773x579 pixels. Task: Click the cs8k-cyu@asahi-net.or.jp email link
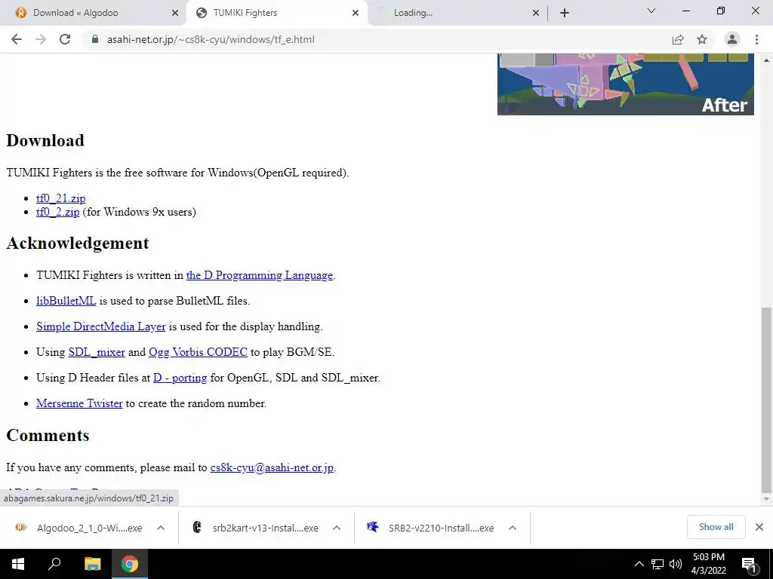click(272, 467)
